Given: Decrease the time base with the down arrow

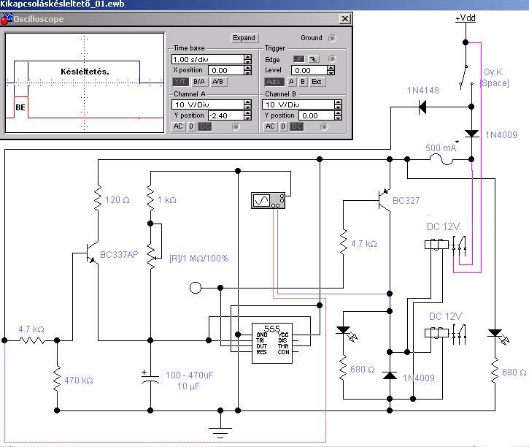Looking at the screenshot, I should click(x=247, y=62).
